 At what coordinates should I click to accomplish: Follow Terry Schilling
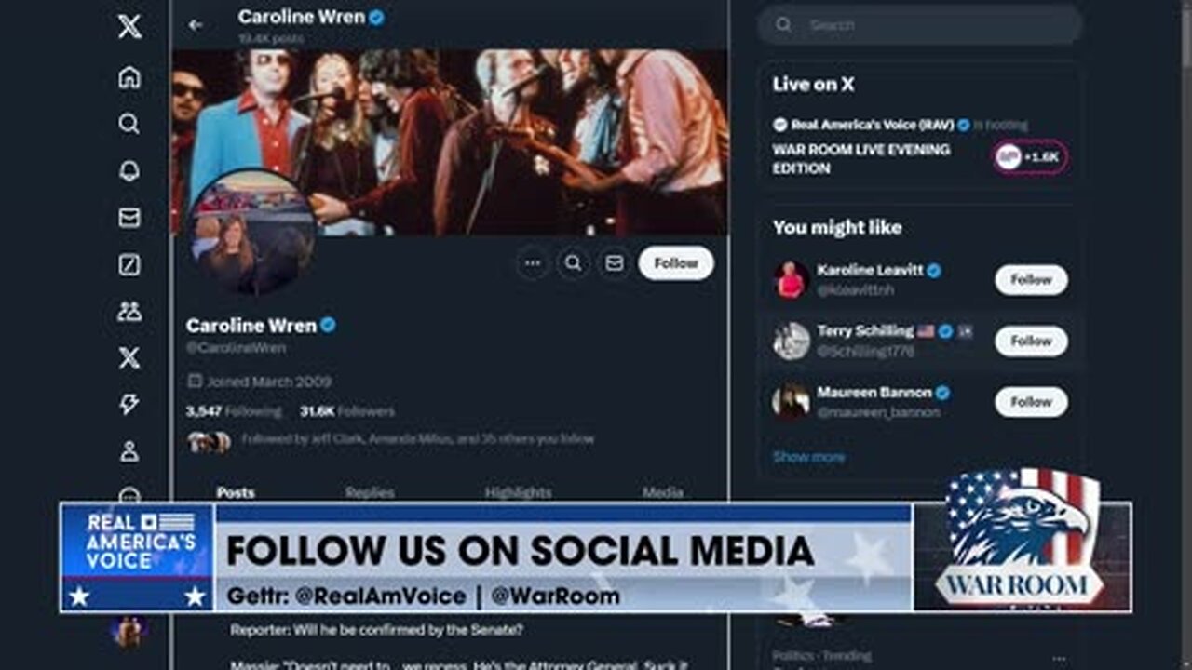(x=1031, y=341)
